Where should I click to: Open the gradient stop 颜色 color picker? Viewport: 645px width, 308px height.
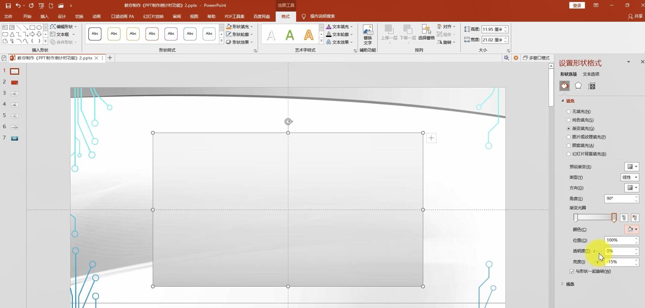(x=631, y=229)
